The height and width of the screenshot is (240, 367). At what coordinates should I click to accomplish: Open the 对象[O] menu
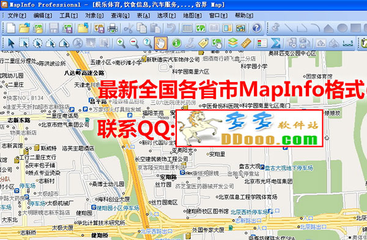coord(94,15)
